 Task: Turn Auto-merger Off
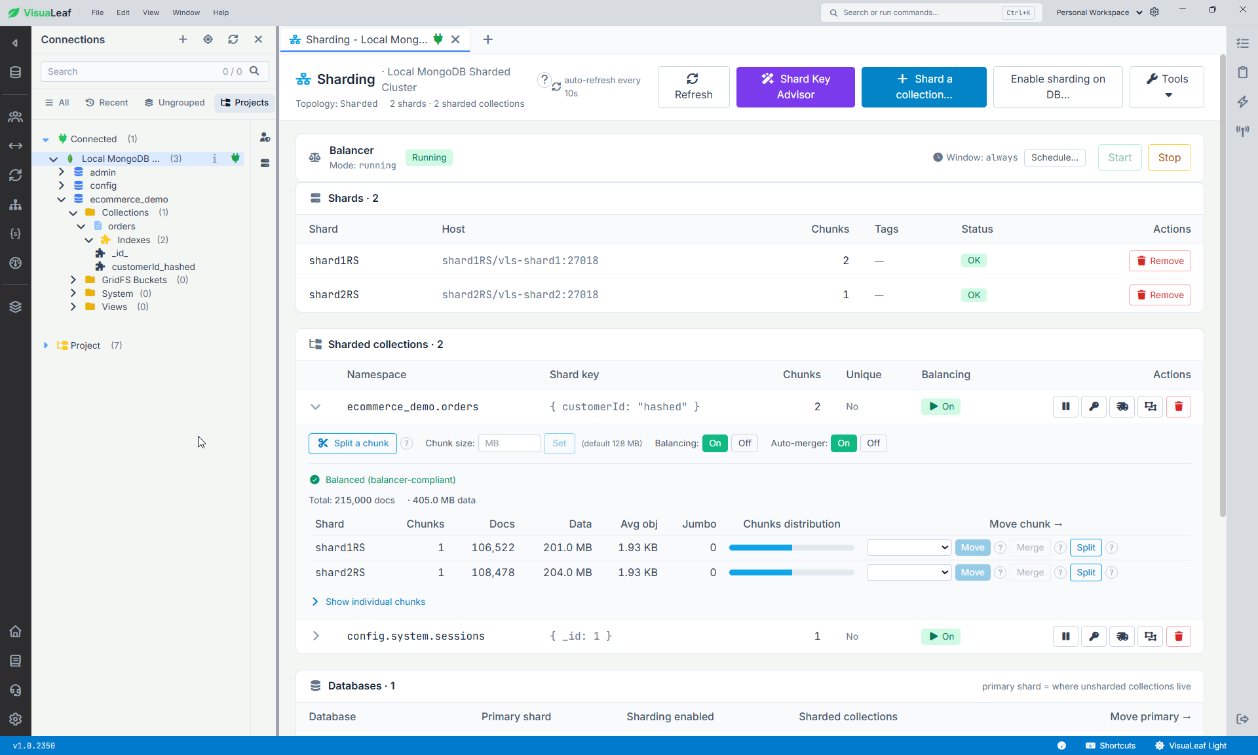873,443
